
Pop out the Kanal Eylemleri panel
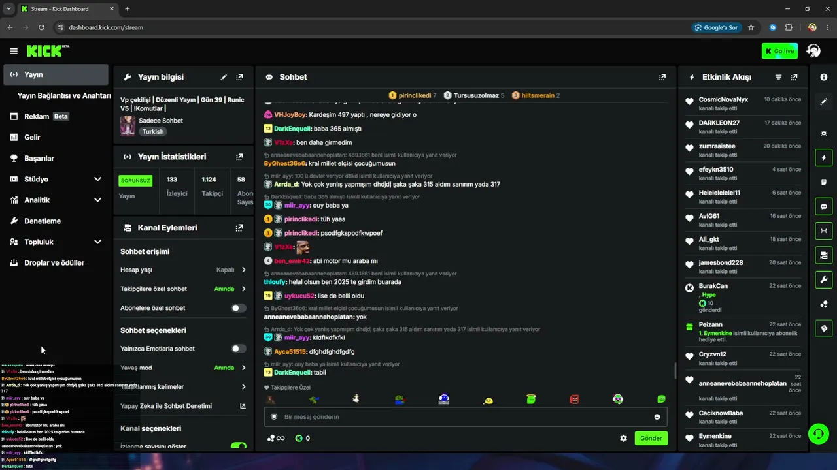239,228
